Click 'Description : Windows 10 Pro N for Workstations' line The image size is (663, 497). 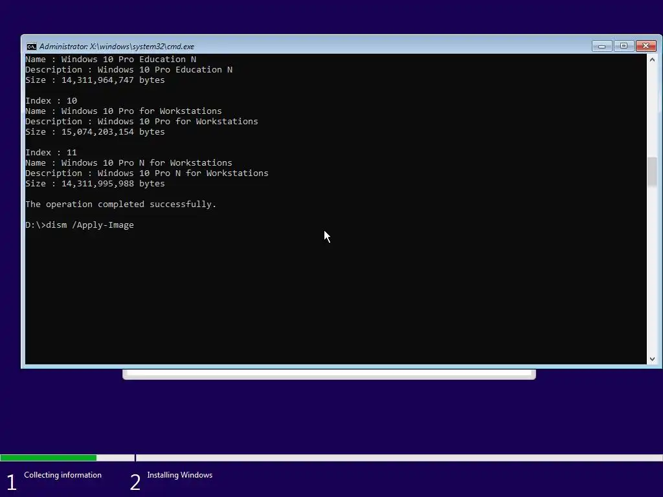(147, 173)
